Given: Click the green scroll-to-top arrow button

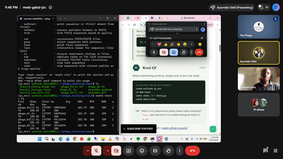Looking at the screenshot, I should pos(213,129).
